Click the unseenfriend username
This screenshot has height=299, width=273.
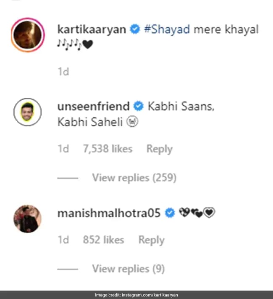93,106
